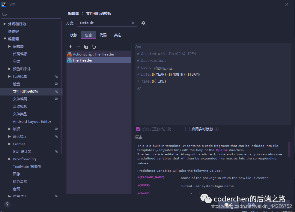The image size is (295, 212).
Task: Open 待办事项 settings page
Action: [20, 181]
